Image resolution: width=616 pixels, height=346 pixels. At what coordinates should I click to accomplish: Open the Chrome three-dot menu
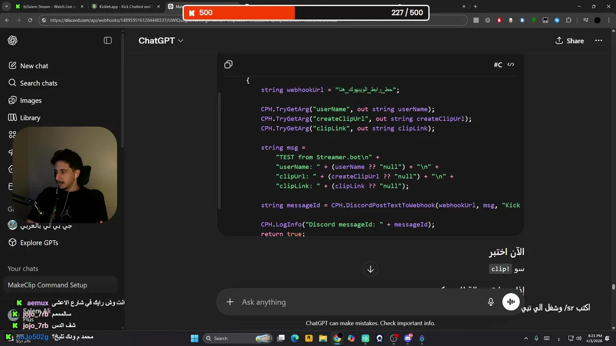tap(608, 20)
